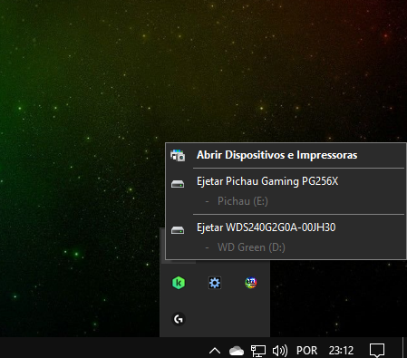
Task: Click the WD Green (D:) drive label
Action: [251, 247]
